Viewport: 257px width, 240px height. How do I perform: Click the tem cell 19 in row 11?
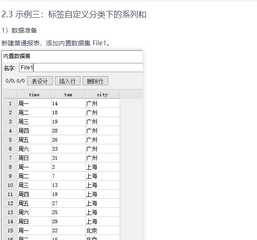pyautogui.click(x=68, y=194)
